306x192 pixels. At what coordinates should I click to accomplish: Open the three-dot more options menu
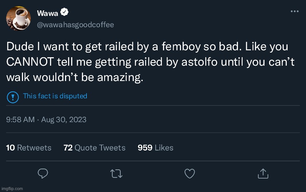[294, 12]
